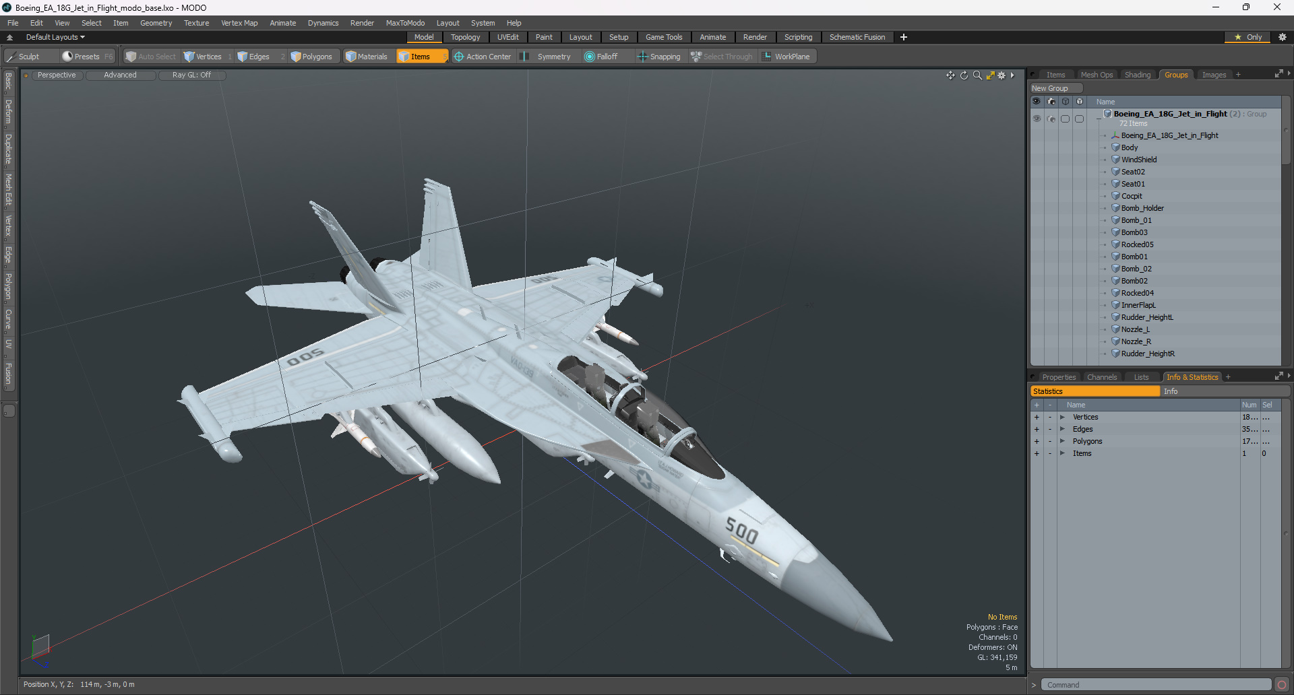
Task: Toggle Ray GL: Off button
Action: 191,75
